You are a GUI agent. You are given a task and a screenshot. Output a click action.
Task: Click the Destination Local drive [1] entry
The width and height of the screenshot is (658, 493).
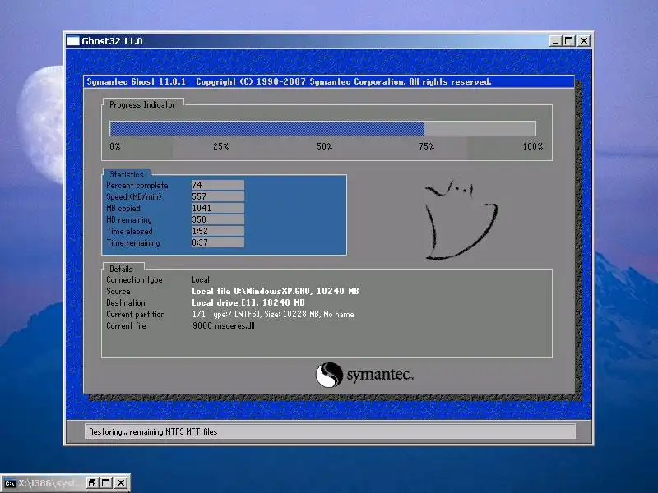pyautogui.click(x=248, y=302)
